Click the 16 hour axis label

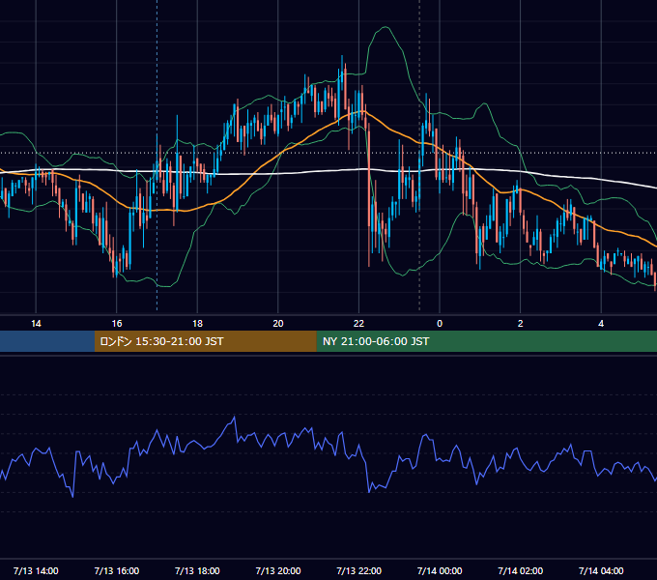(x=117, y=324)
